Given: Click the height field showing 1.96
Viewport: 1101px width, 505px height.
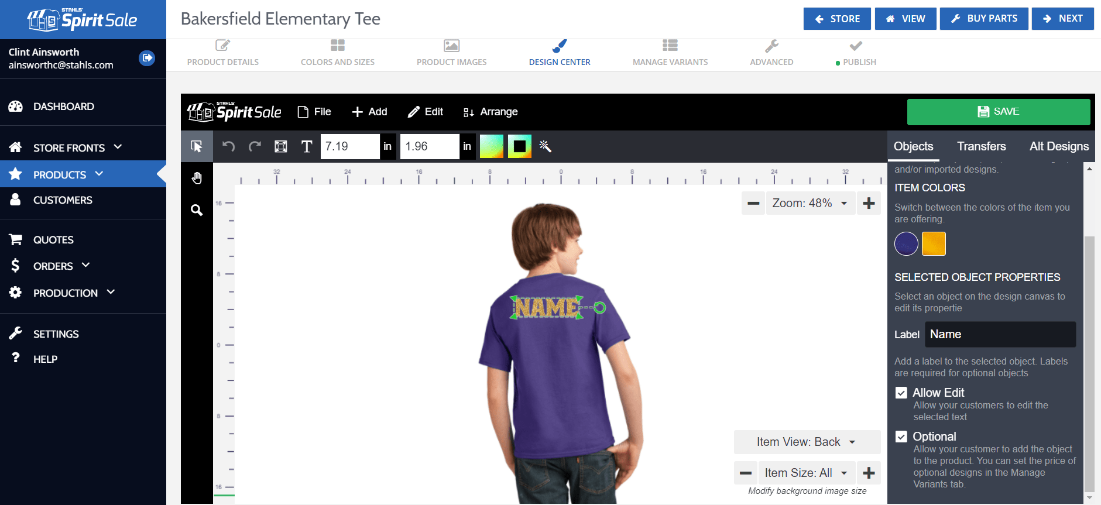Looking at the screenshot, I should coord(430,146).
